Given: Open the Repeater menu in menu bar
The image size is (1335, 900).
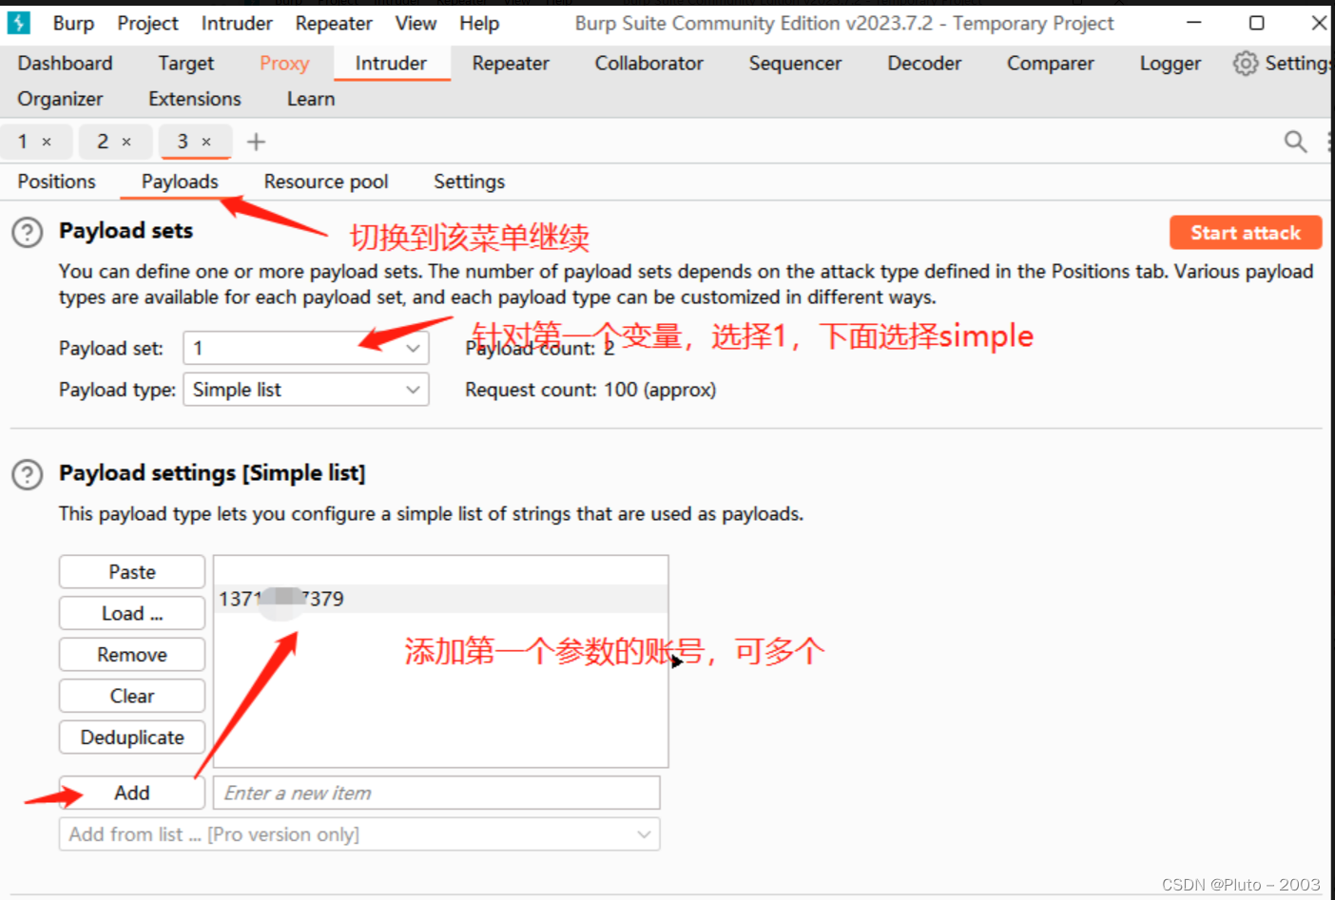Looking at the screenshot, I should tap(334, 23).
